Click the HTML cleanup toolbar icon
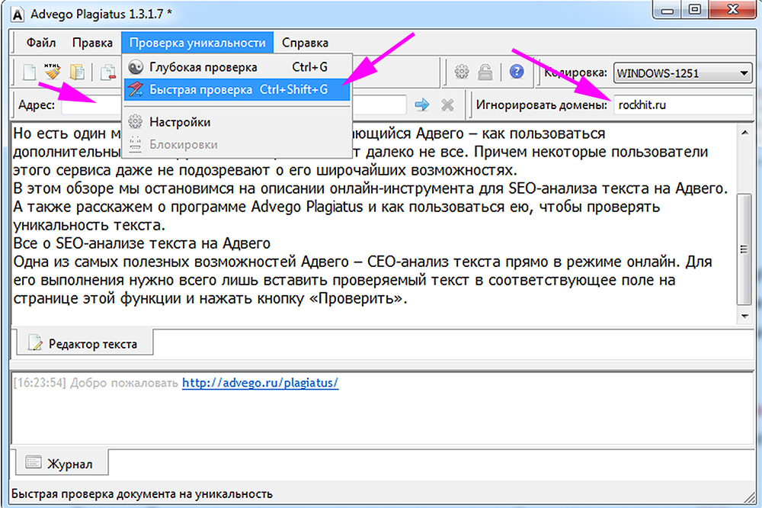 pyautogui.click(x=52, y=72)
